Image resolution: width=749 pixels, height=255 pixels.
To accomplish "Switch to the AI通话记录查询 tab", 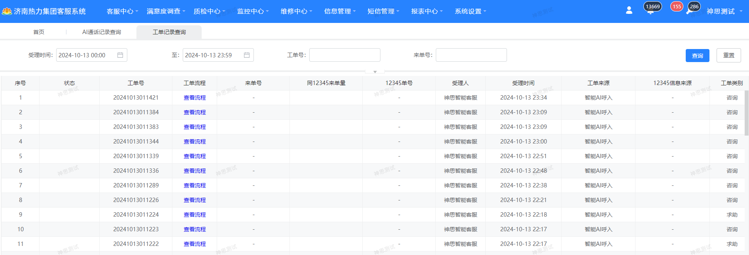I will (x=102, y=32).
